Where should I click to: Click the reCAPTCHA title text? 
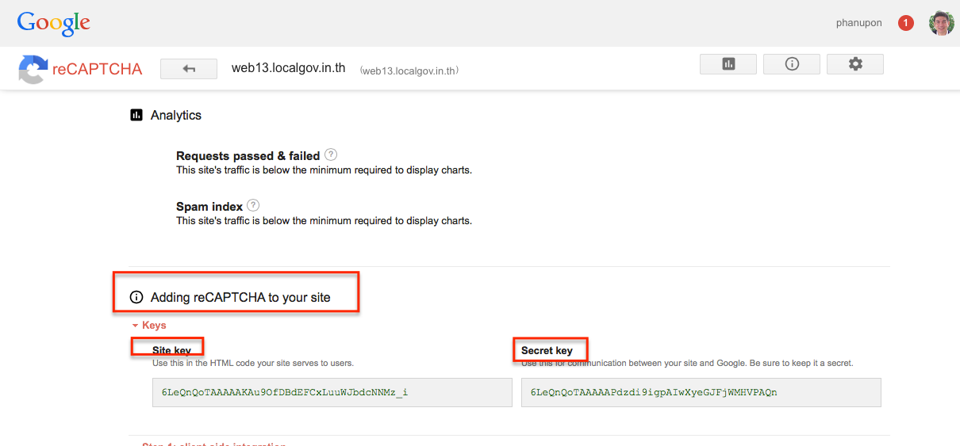[x=97, y=69]
